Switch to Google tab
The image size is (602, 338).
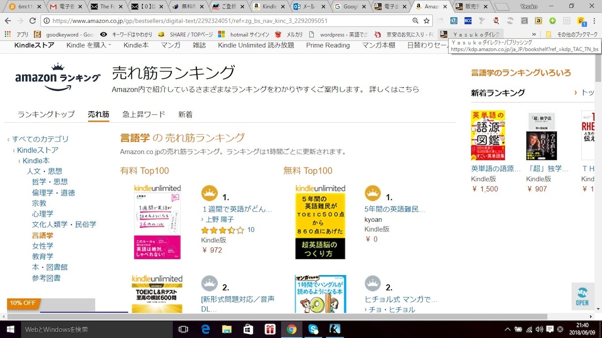[x=351, y=7]
